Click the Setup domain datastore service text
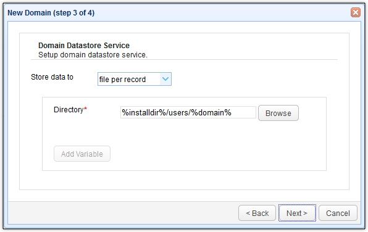Viewport: 368px width, 232px height. [x=93, y=55]
